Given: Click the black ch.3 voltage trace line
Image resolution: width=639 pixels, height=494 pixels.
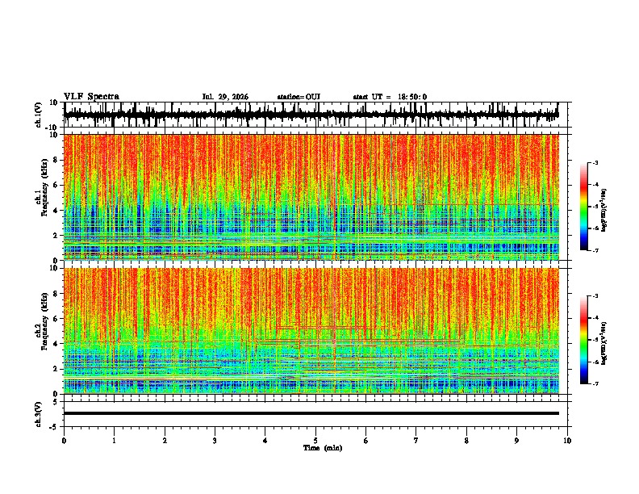Looking at the screenshot, I should pyautogui.click(x=311, y=413).
